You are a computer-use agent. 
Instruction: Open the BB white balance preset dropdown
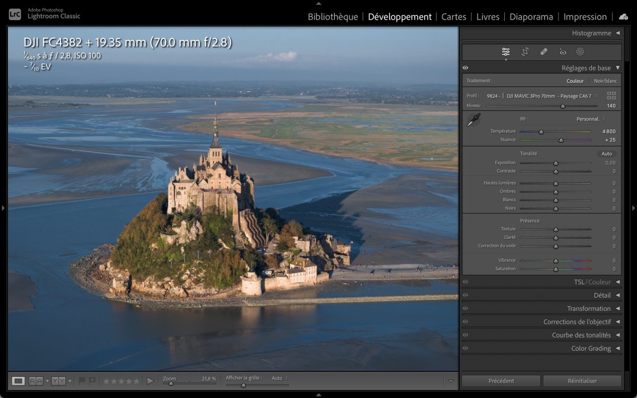tap(590, 119)
